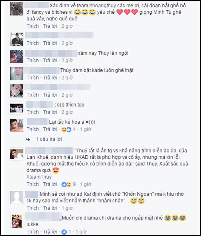Open like reaction on 'Muốn chị drama' comment
Image resolution: width=201 pixels, height=236 pixels.
pyautogui.click(x=64, y=232)
